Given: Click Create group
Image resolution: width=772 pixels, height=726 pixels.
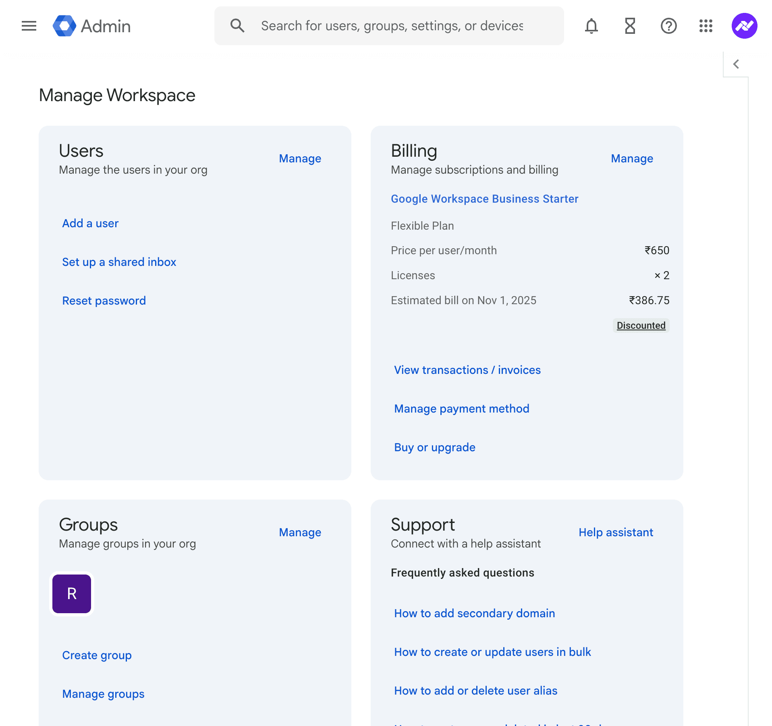Looking at the screenshot, I should pos(97,655).
